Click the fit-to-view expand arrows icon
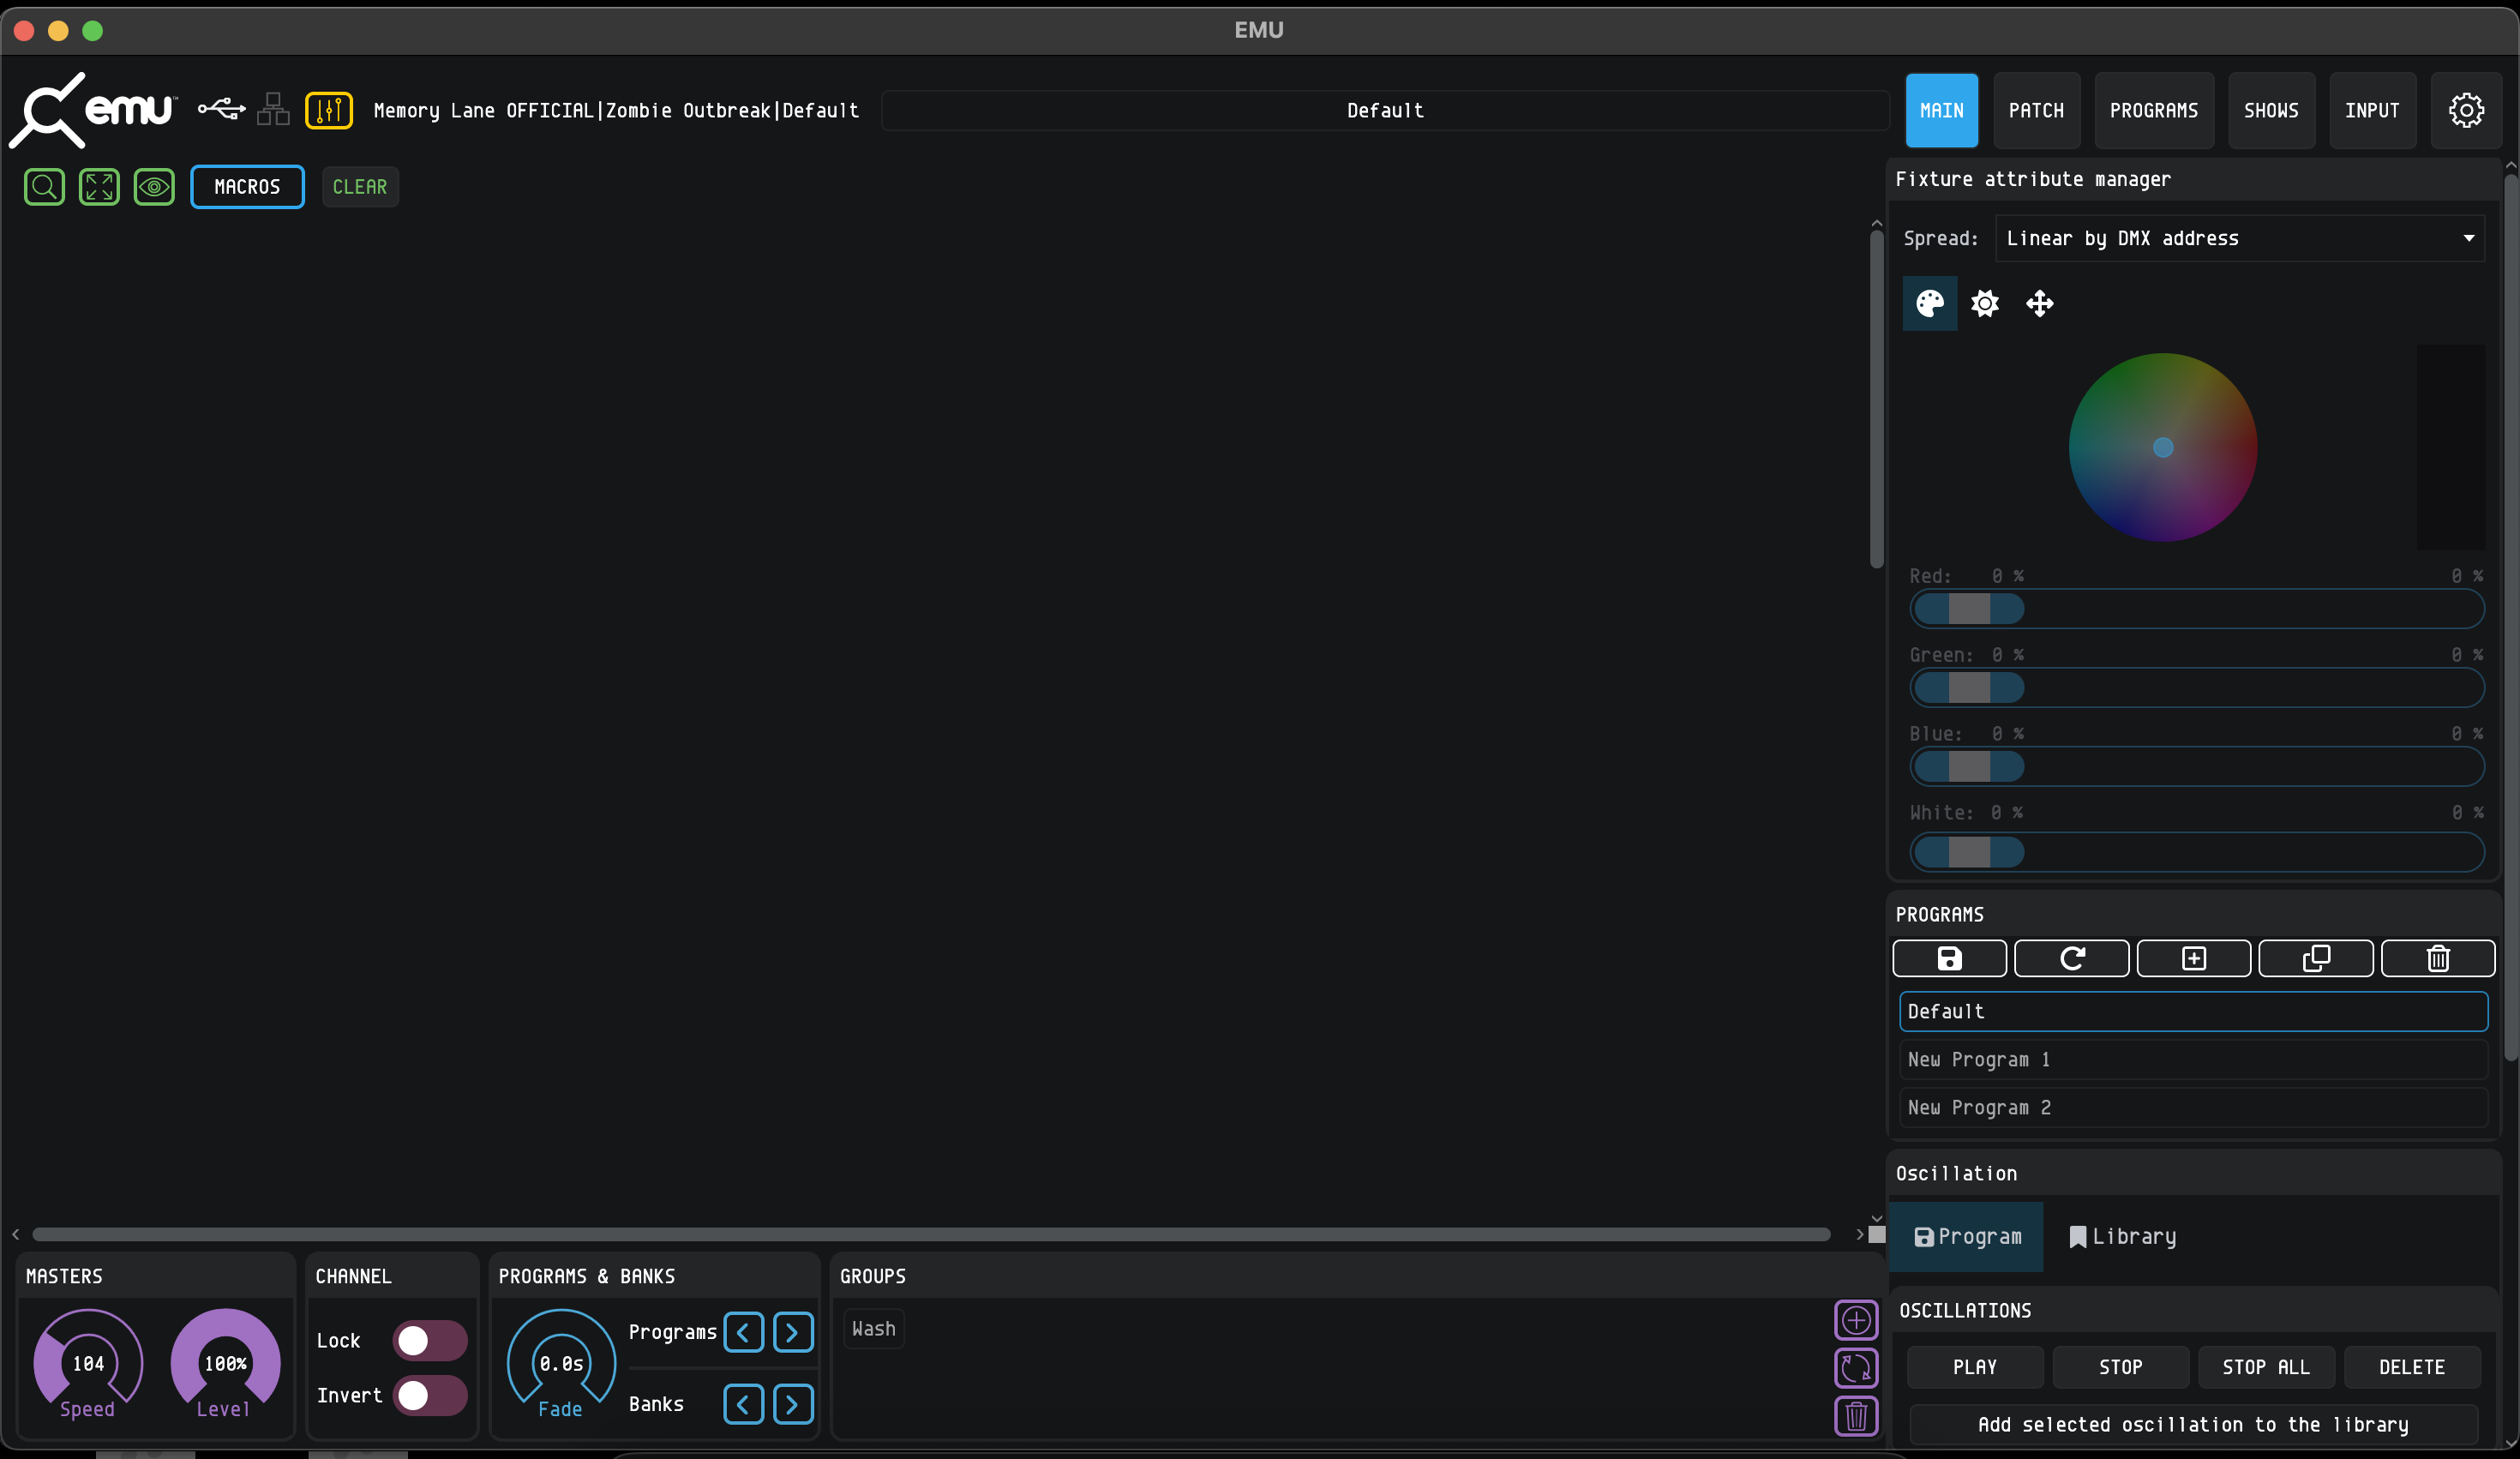2520x1459 pixels. point(99,187)
